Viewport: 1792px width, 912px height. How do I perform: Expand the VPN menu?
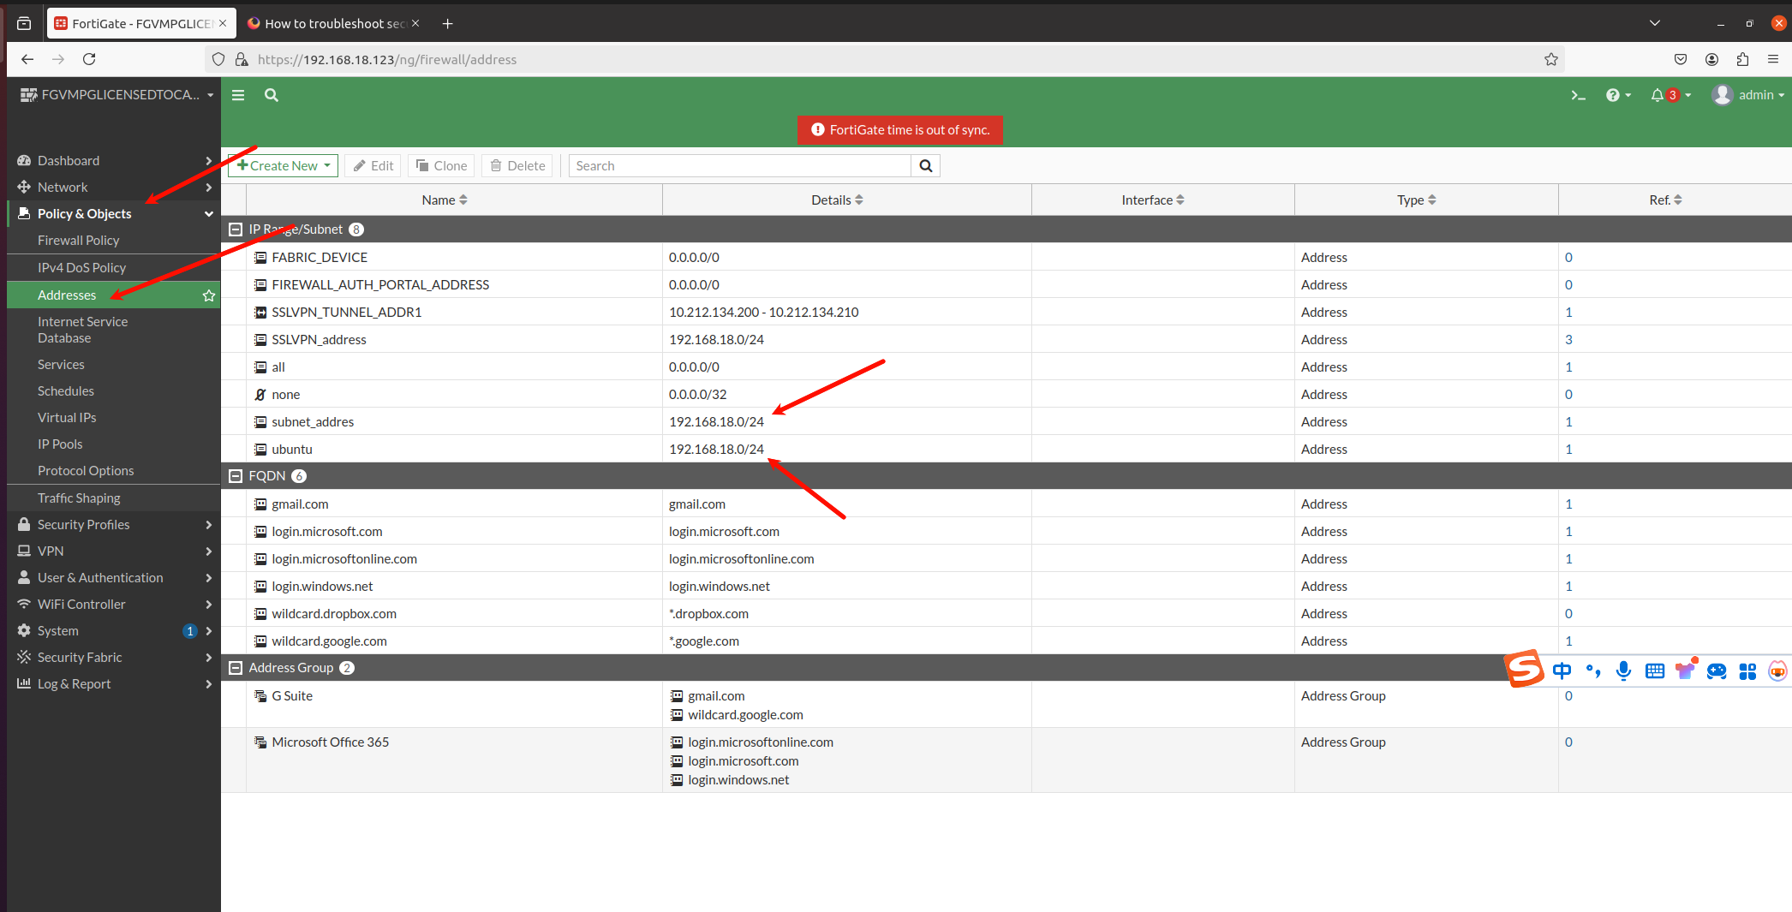click(x=114, y=551)
